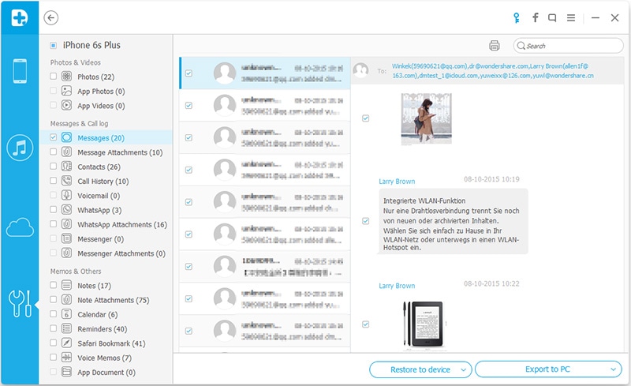Click the Contacts category icon
Image resolution: width=631 pixels, height=386 pixels.
(x=66, y=167)
